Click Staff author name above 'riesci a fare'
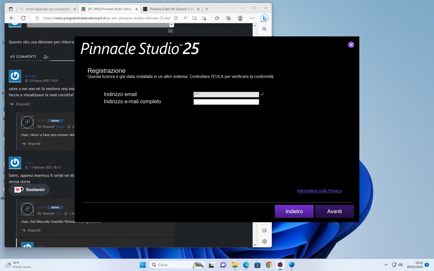 coord(42,121)
